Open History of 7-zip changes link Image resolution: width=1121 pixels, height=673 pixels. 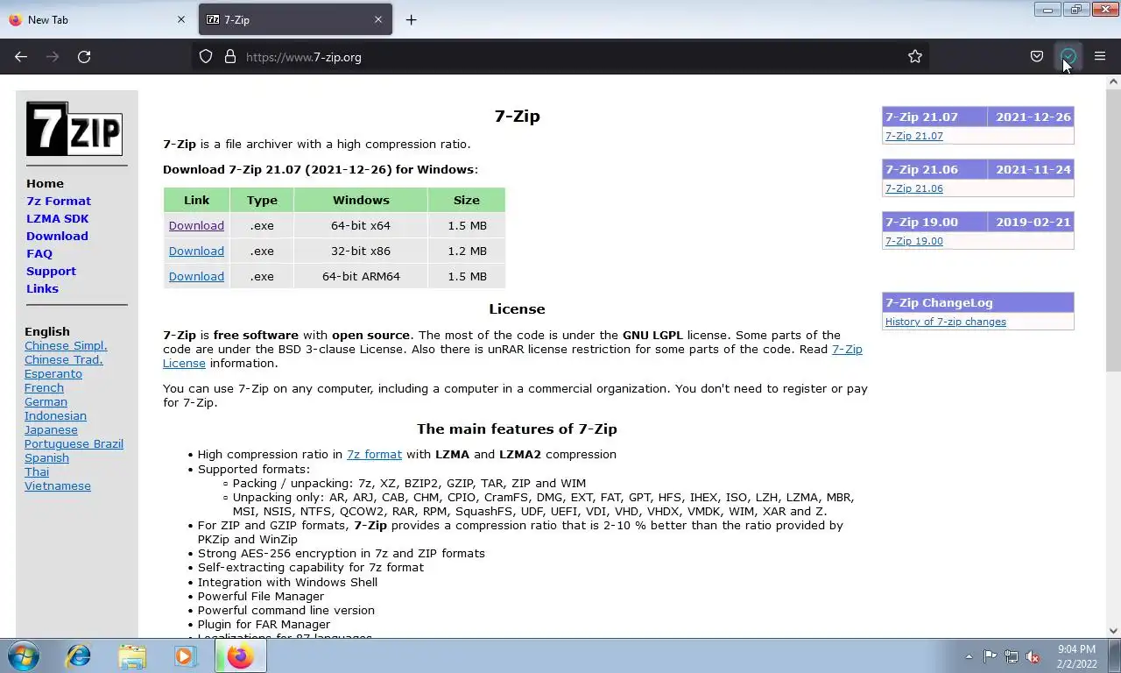click(945, 322)
